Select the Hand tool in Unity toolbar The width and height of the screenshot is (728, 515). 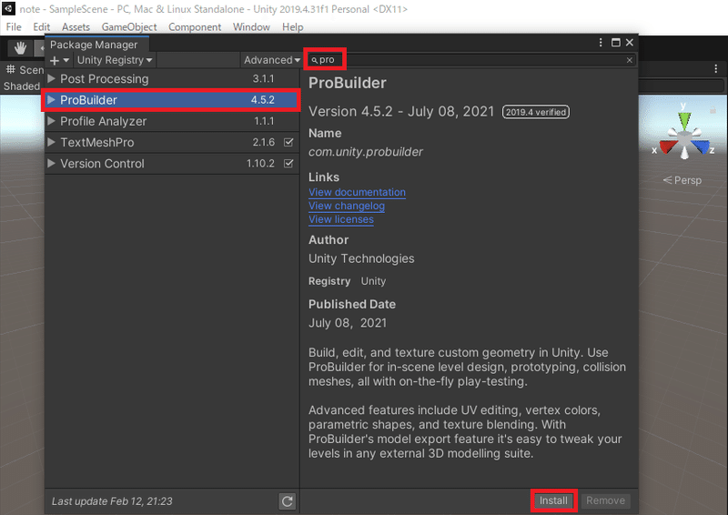20,48
